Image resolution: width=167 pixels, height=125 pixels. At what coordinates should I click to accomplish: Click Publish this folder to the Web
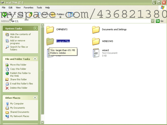click(x=20, y=74)
